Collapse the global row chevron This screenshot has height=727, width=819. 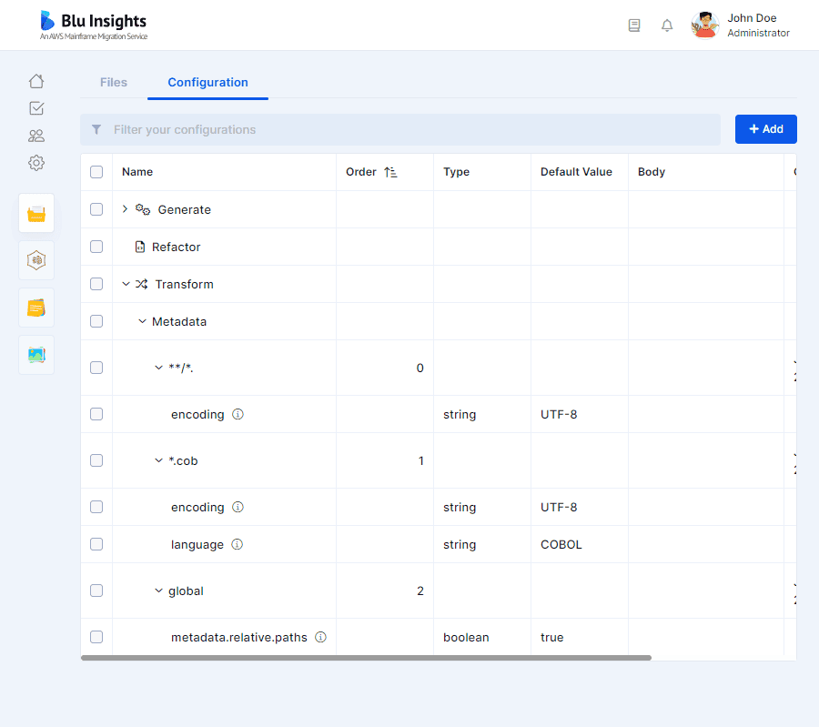[x=158, y=591]
